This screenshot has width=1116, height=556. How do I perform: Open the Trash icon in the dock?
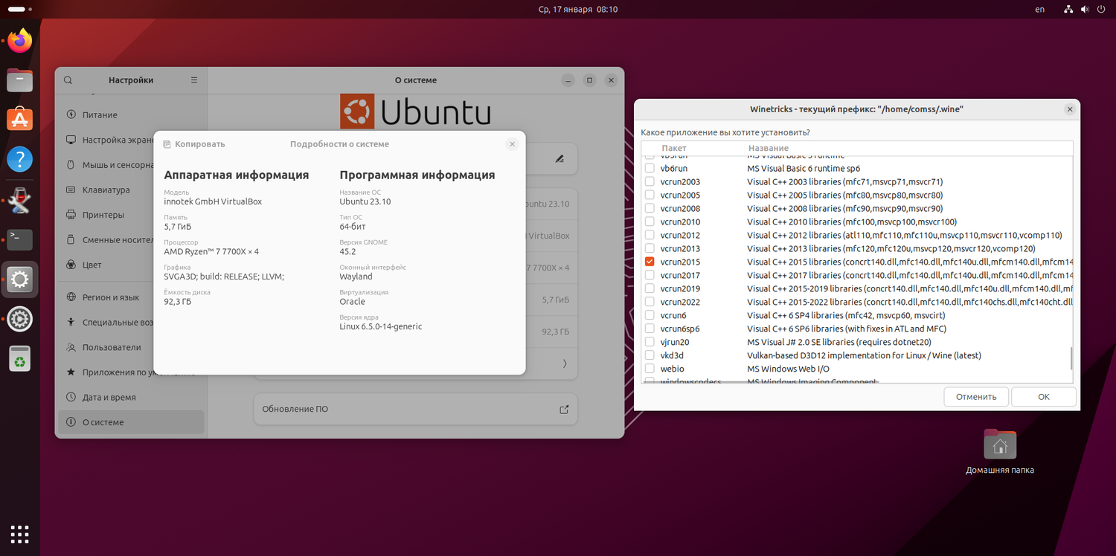pyautogui.click(x=20, y=359)
